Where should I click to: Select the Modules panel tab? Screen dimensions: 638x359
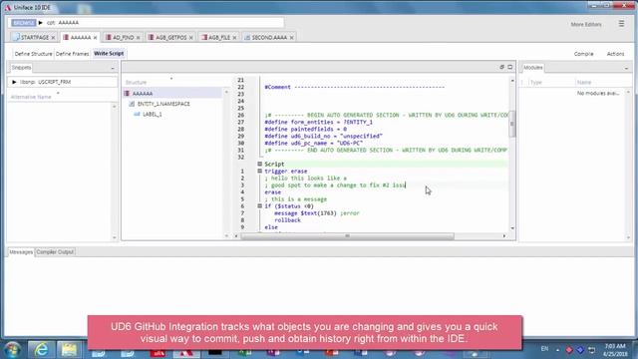pyautogui.click(x=532, y=68)
